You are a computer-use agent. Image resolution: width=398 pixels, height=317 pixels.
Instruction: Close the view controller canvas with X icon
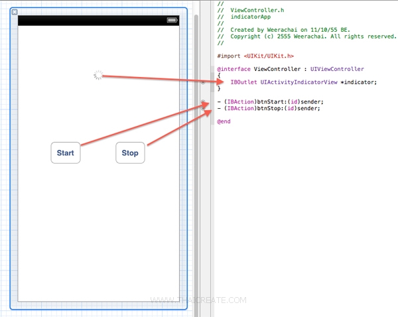coord(15,12)
